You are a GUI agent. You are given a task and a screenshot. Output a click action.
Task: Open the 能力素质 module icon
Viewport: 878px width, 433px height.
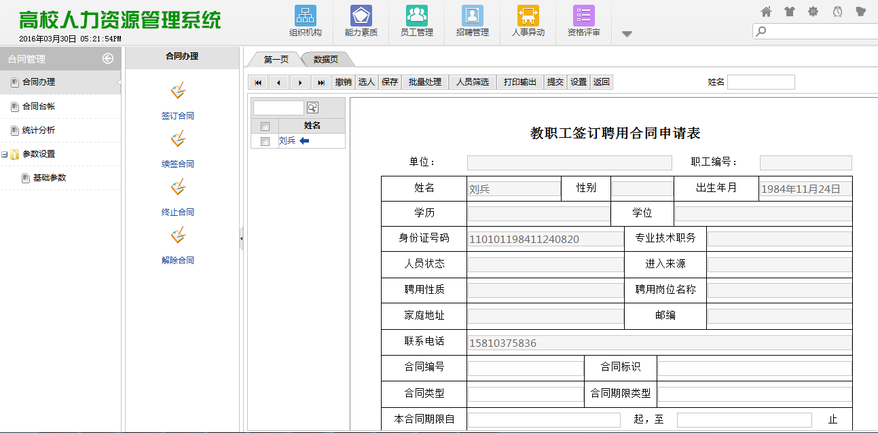click(361, 16)
